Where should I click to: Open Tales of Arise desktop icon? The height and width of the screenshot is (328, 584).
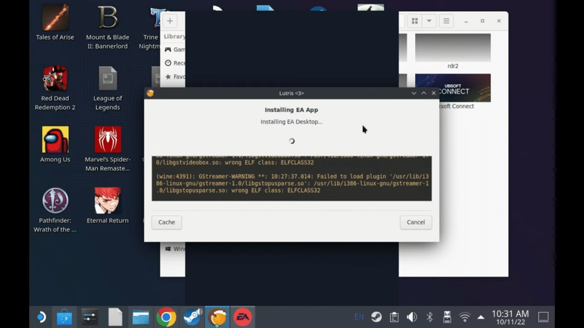[x=55, y=22]
